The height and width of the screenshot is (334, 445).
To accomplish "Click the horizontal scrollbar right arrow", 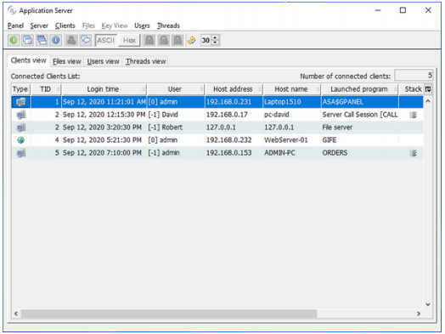I will pyautogui.click(x=419, y=314).
